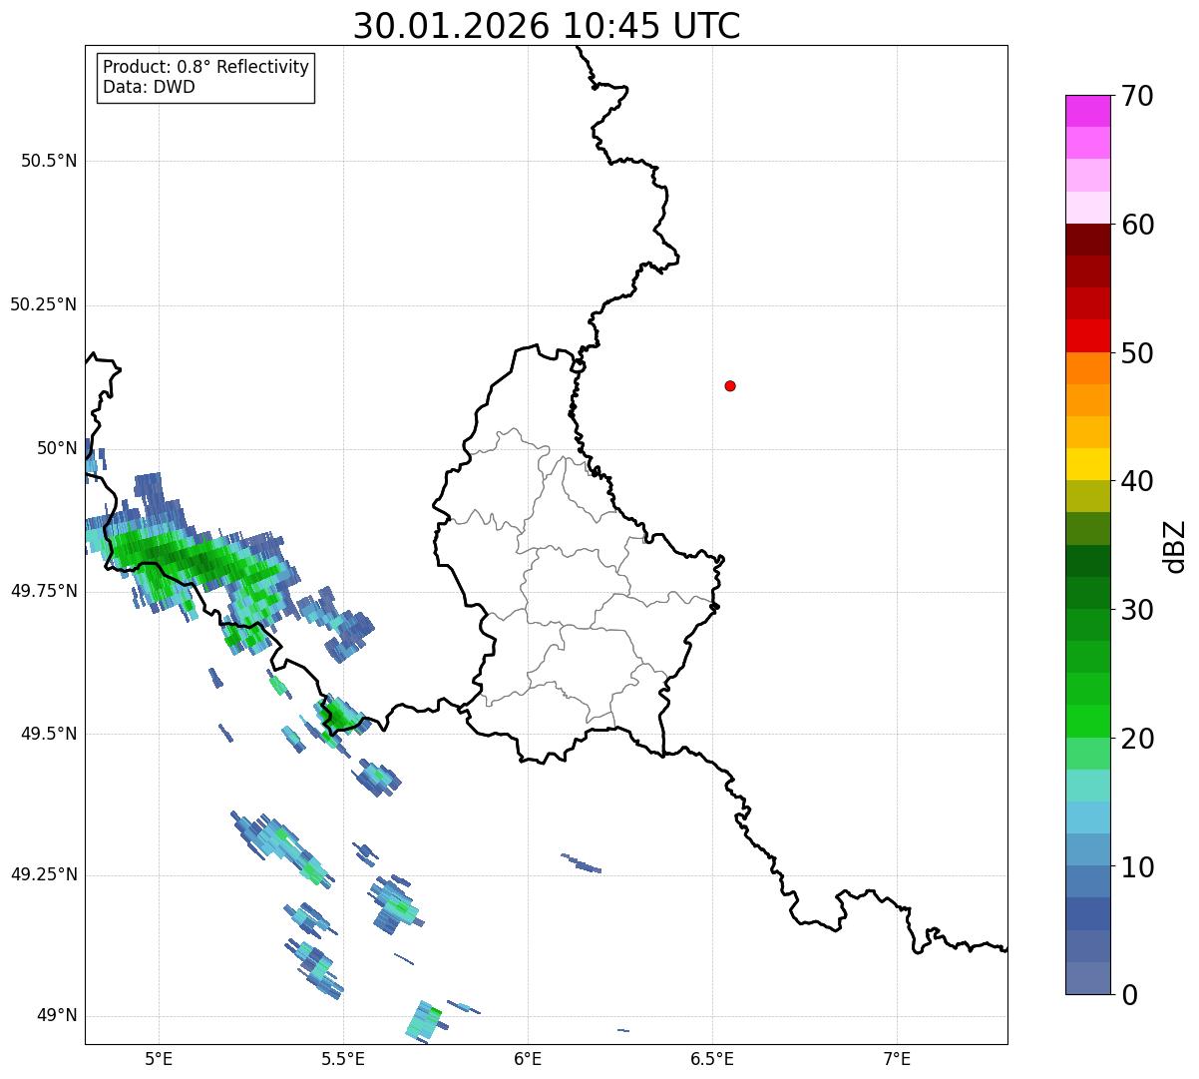Click the '49.5°N' latitude label
1199x1079 pixels.
tap(49, 734)
